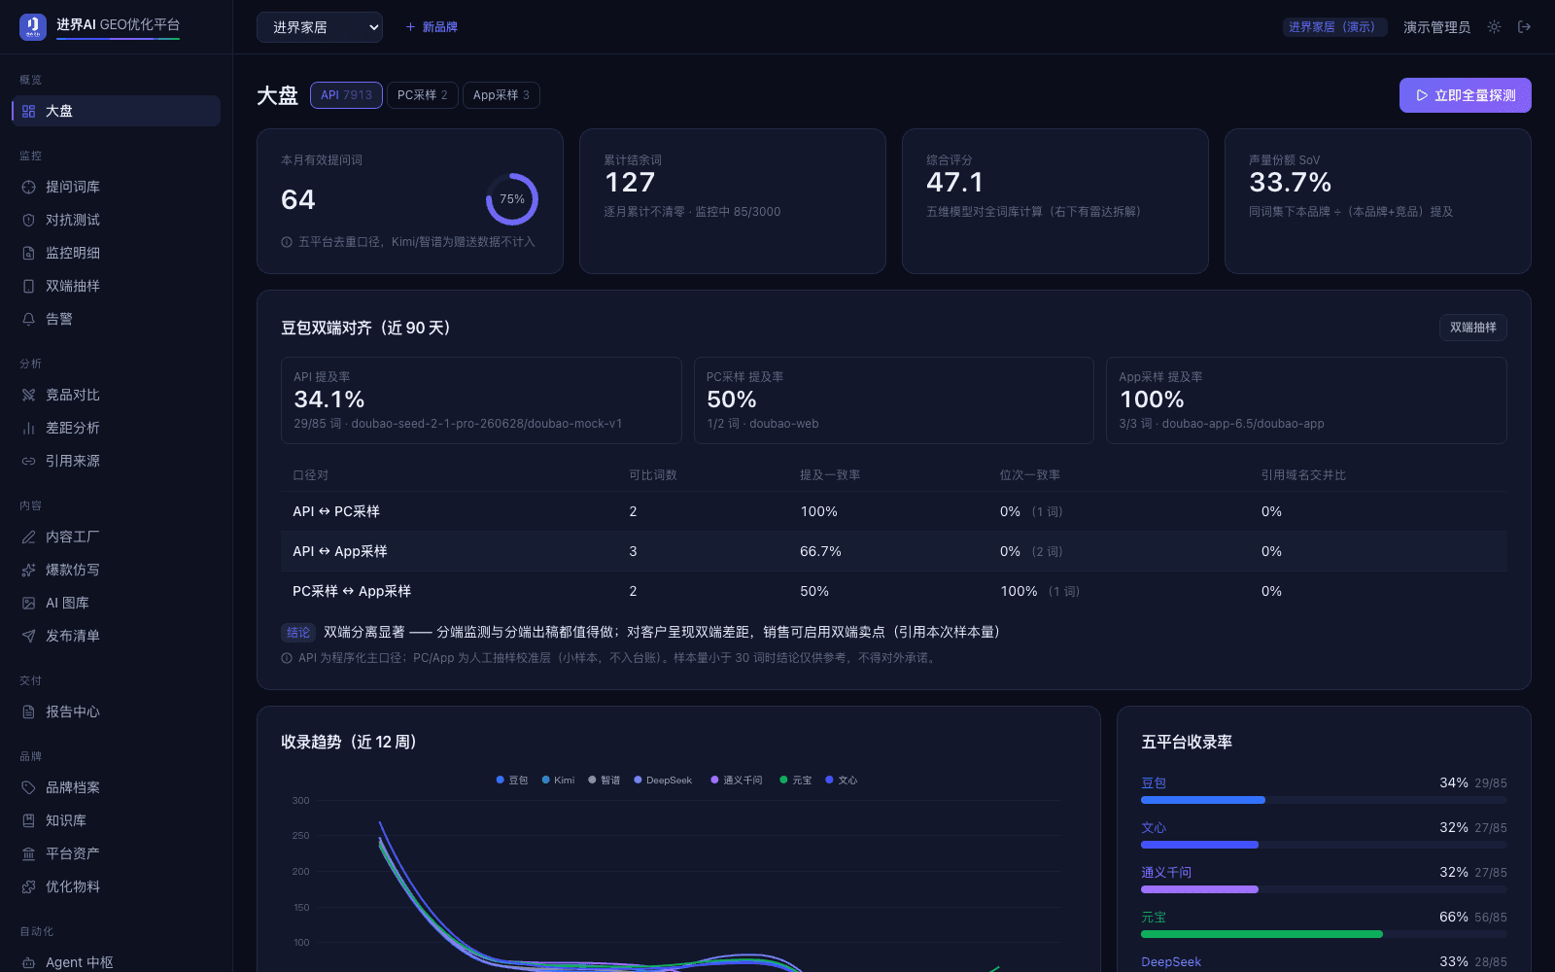
Task: Click 通义千问 link in 五平台收录率
Action: [x=1166, y=872]
